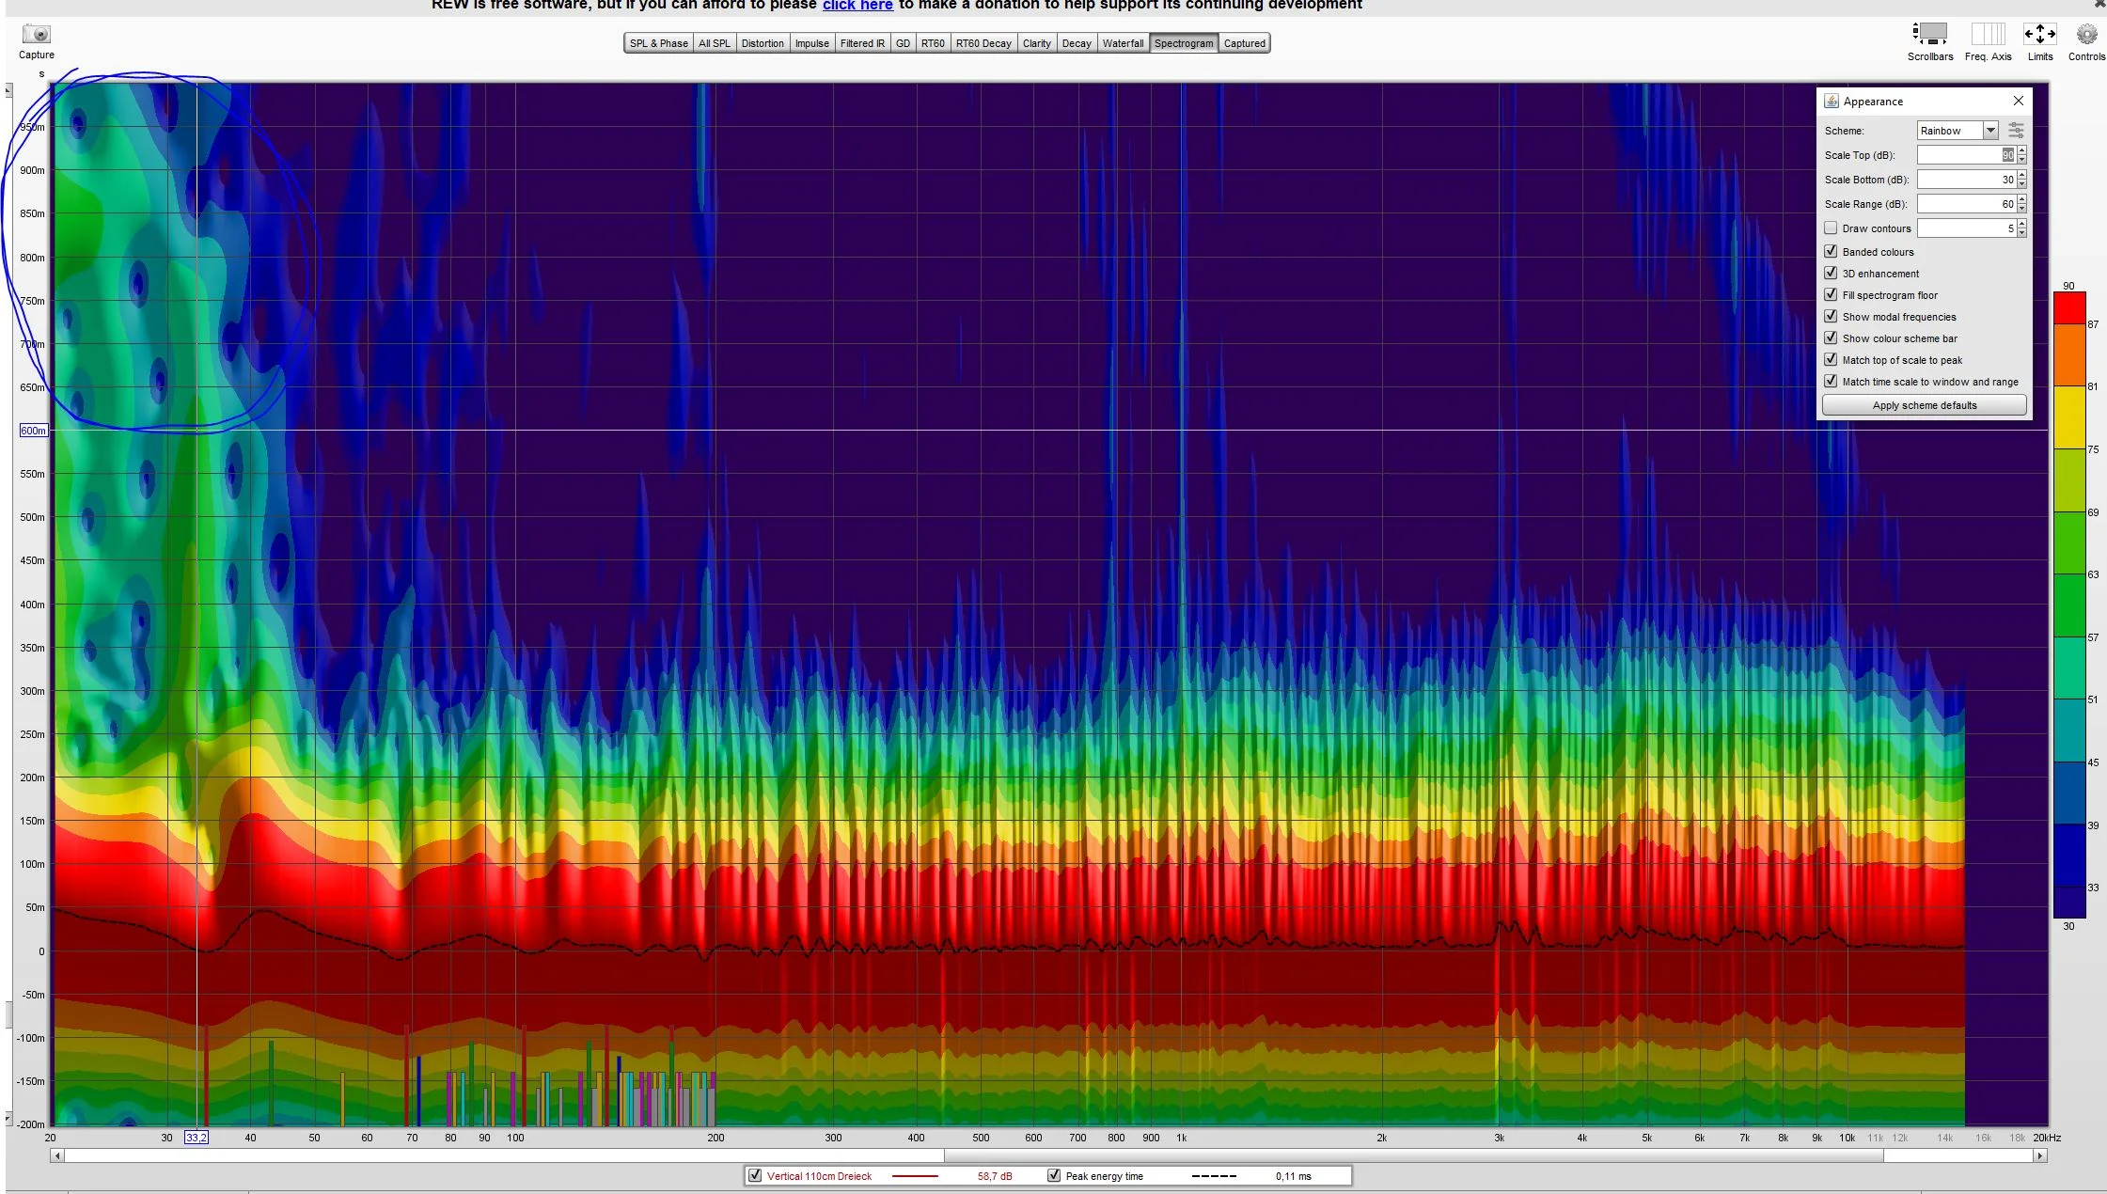This screenshot has height=1194, width=2107.
Task: Disable Banded colours checkbox
Action: point(1831,252)
